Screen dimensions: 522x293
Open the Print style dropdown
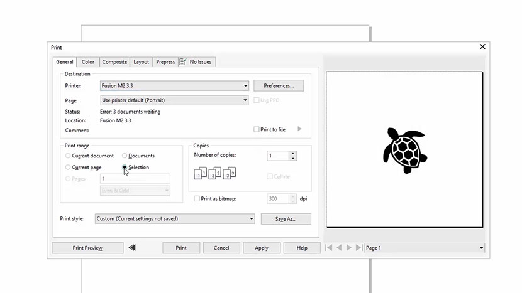tap(252, 219)
